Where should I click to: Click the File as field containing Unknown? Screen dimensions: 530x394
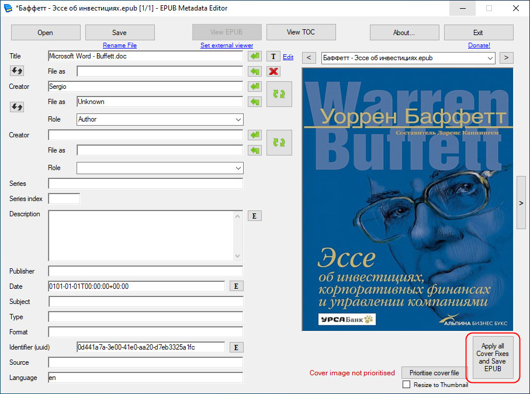pos(160,102)
